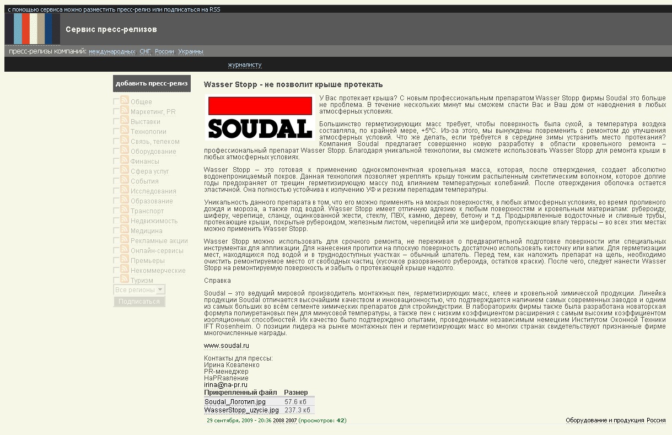
Task: Open СНГ press releases link
Action: 145,52
